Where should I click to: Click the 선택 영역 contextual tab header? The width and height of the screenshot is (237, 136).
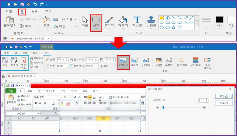(x=47, y=47)
